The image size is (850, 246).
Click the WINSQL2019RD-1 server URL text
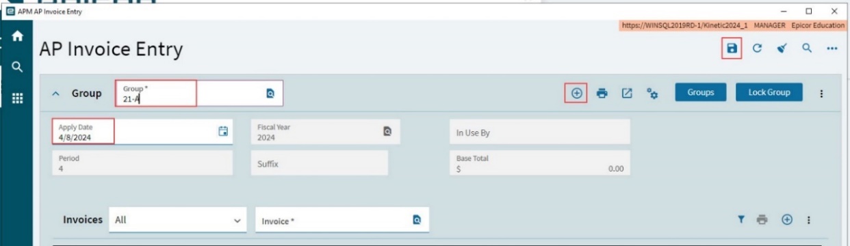[684, 25]
